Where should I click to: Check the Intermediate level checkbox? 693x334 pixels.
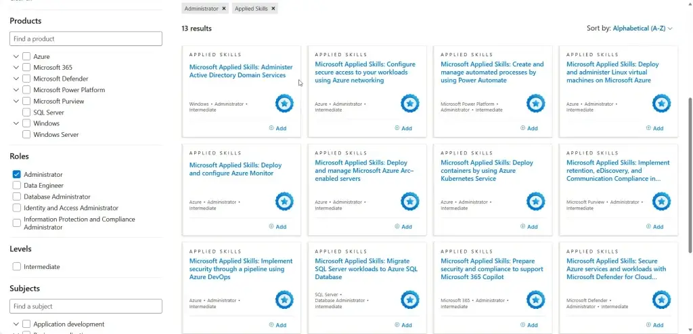(17, 267)
